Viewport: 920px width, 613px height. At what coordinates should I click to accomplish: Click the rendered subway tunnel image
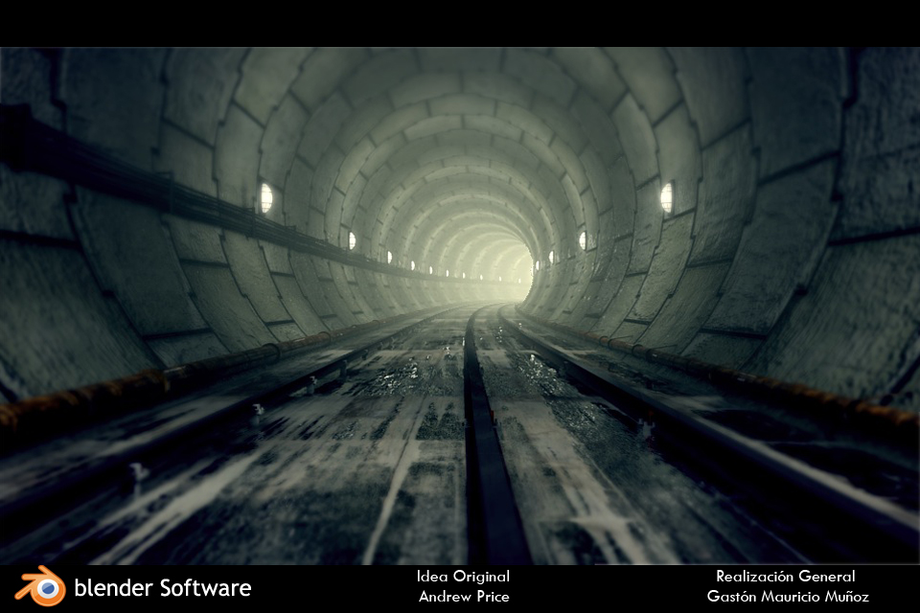coord(460,306)
